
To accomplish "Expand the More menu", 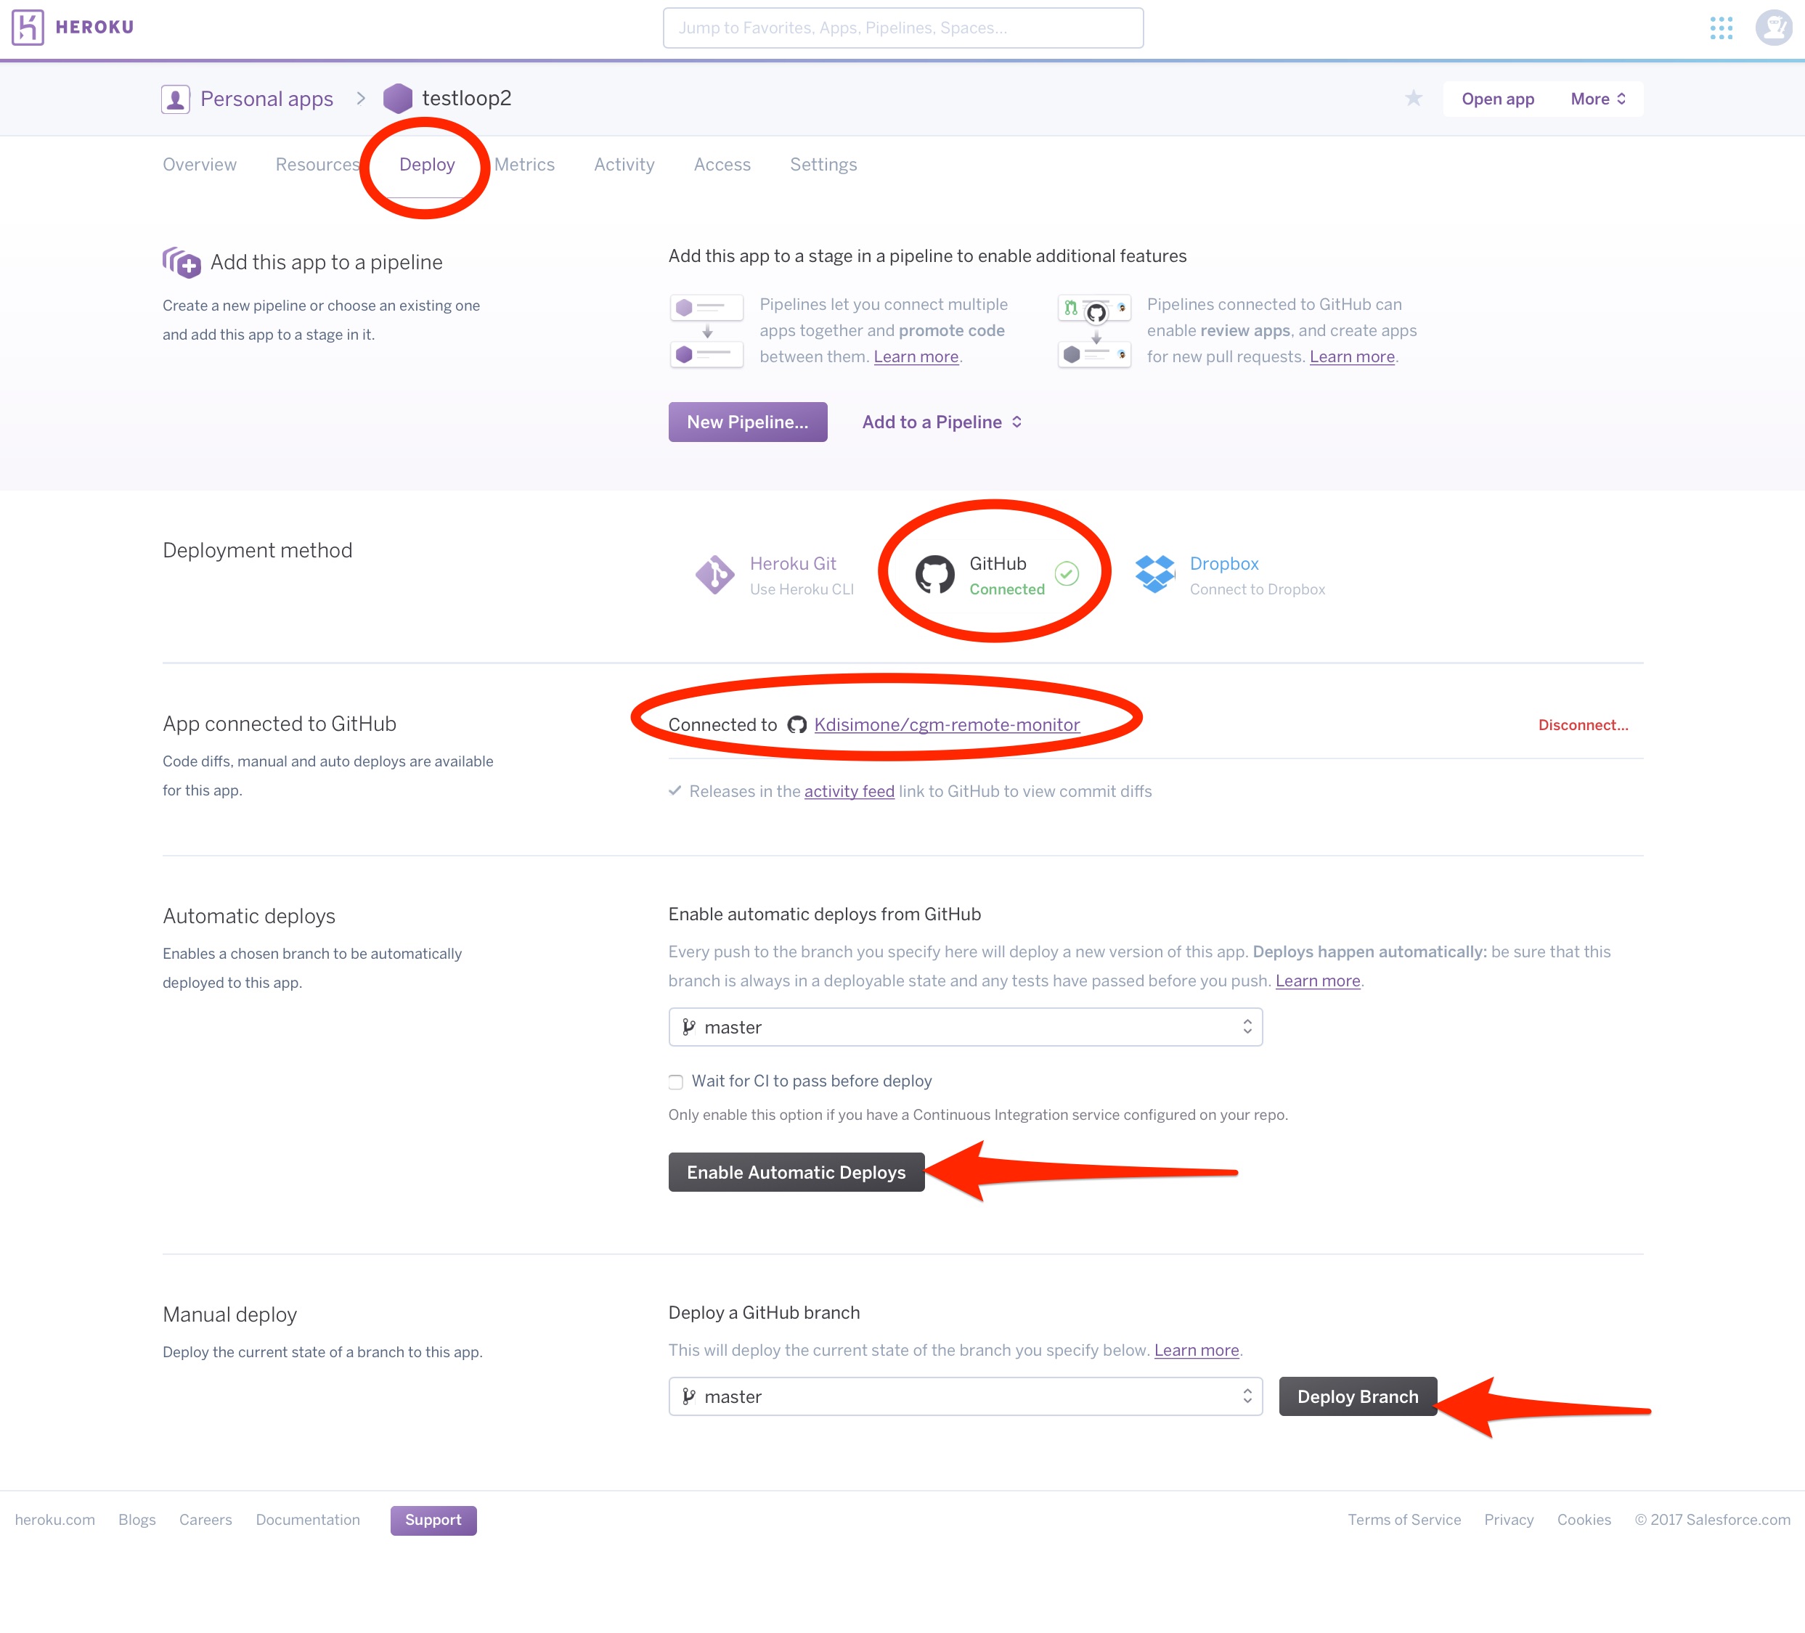I will [x=1598, y=99].
